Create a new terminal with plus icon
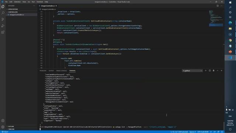Image resolution: width=236 pixels, height=133 pixels. (x=206, y=71)
